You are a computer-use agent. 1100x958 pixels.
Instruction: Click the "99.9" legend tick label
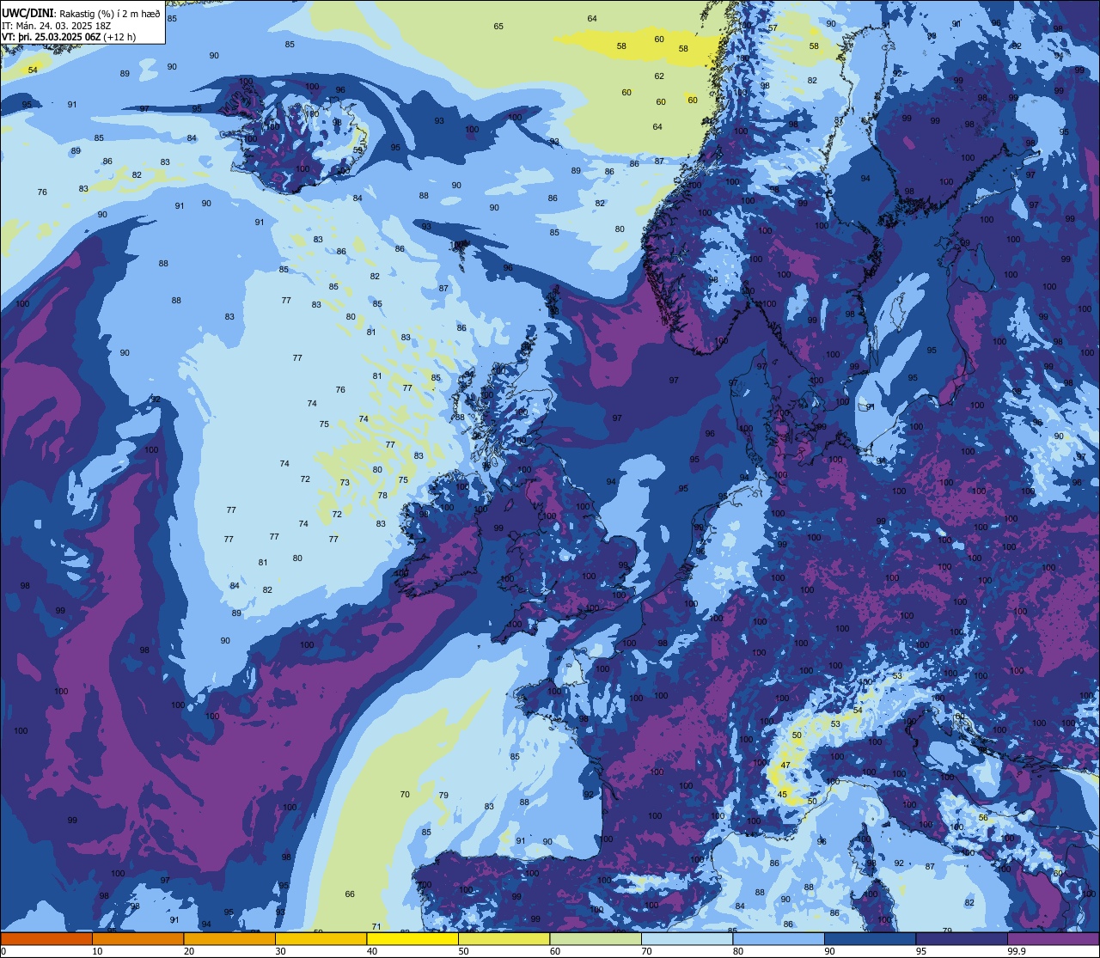point(1017,951)
